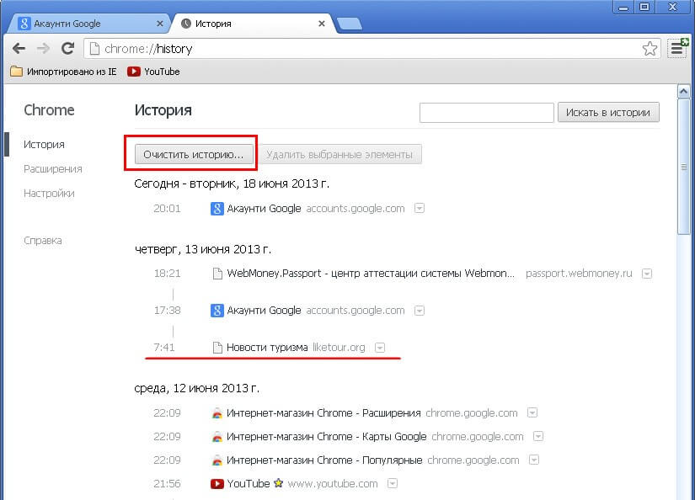
Task: Click the 'Сегодня - вторник, 18 июня 2013 г.' heading
Action: [232, 184]
